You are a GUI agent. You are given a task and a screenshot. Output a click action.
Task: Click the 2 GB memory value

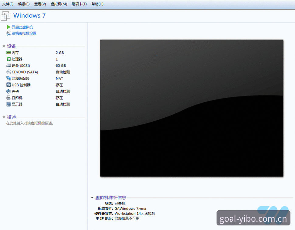coord(60,53)
